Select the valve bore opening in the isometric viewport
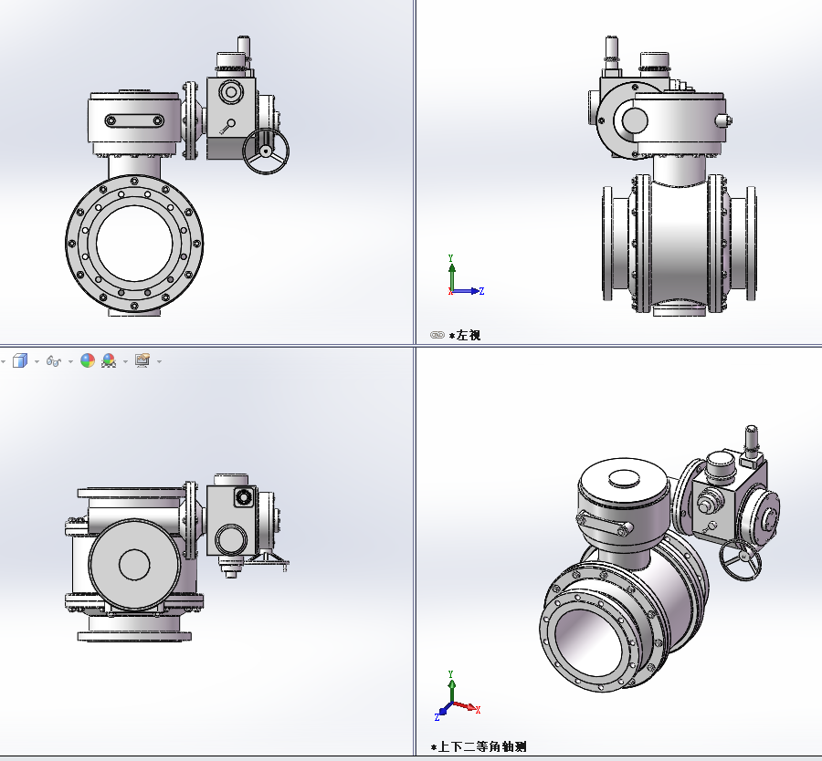 [588, 641]
